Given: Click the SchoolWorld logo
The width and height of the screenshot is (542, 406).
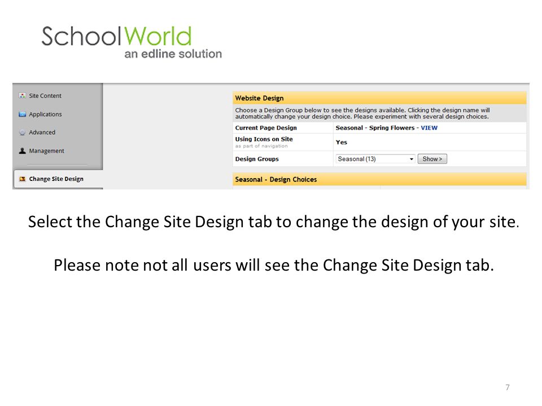Looking at the screenshot, I should tap(132, 42).
